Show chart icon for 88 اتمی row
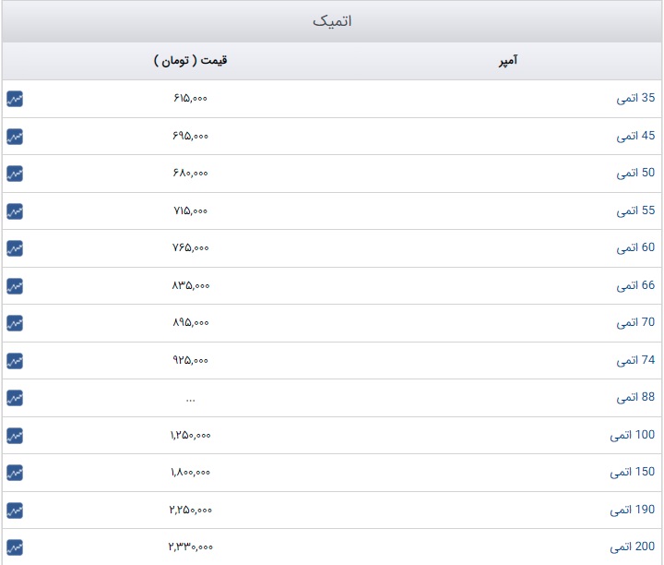Screen dimensions: 664x565 pos(15,398)
